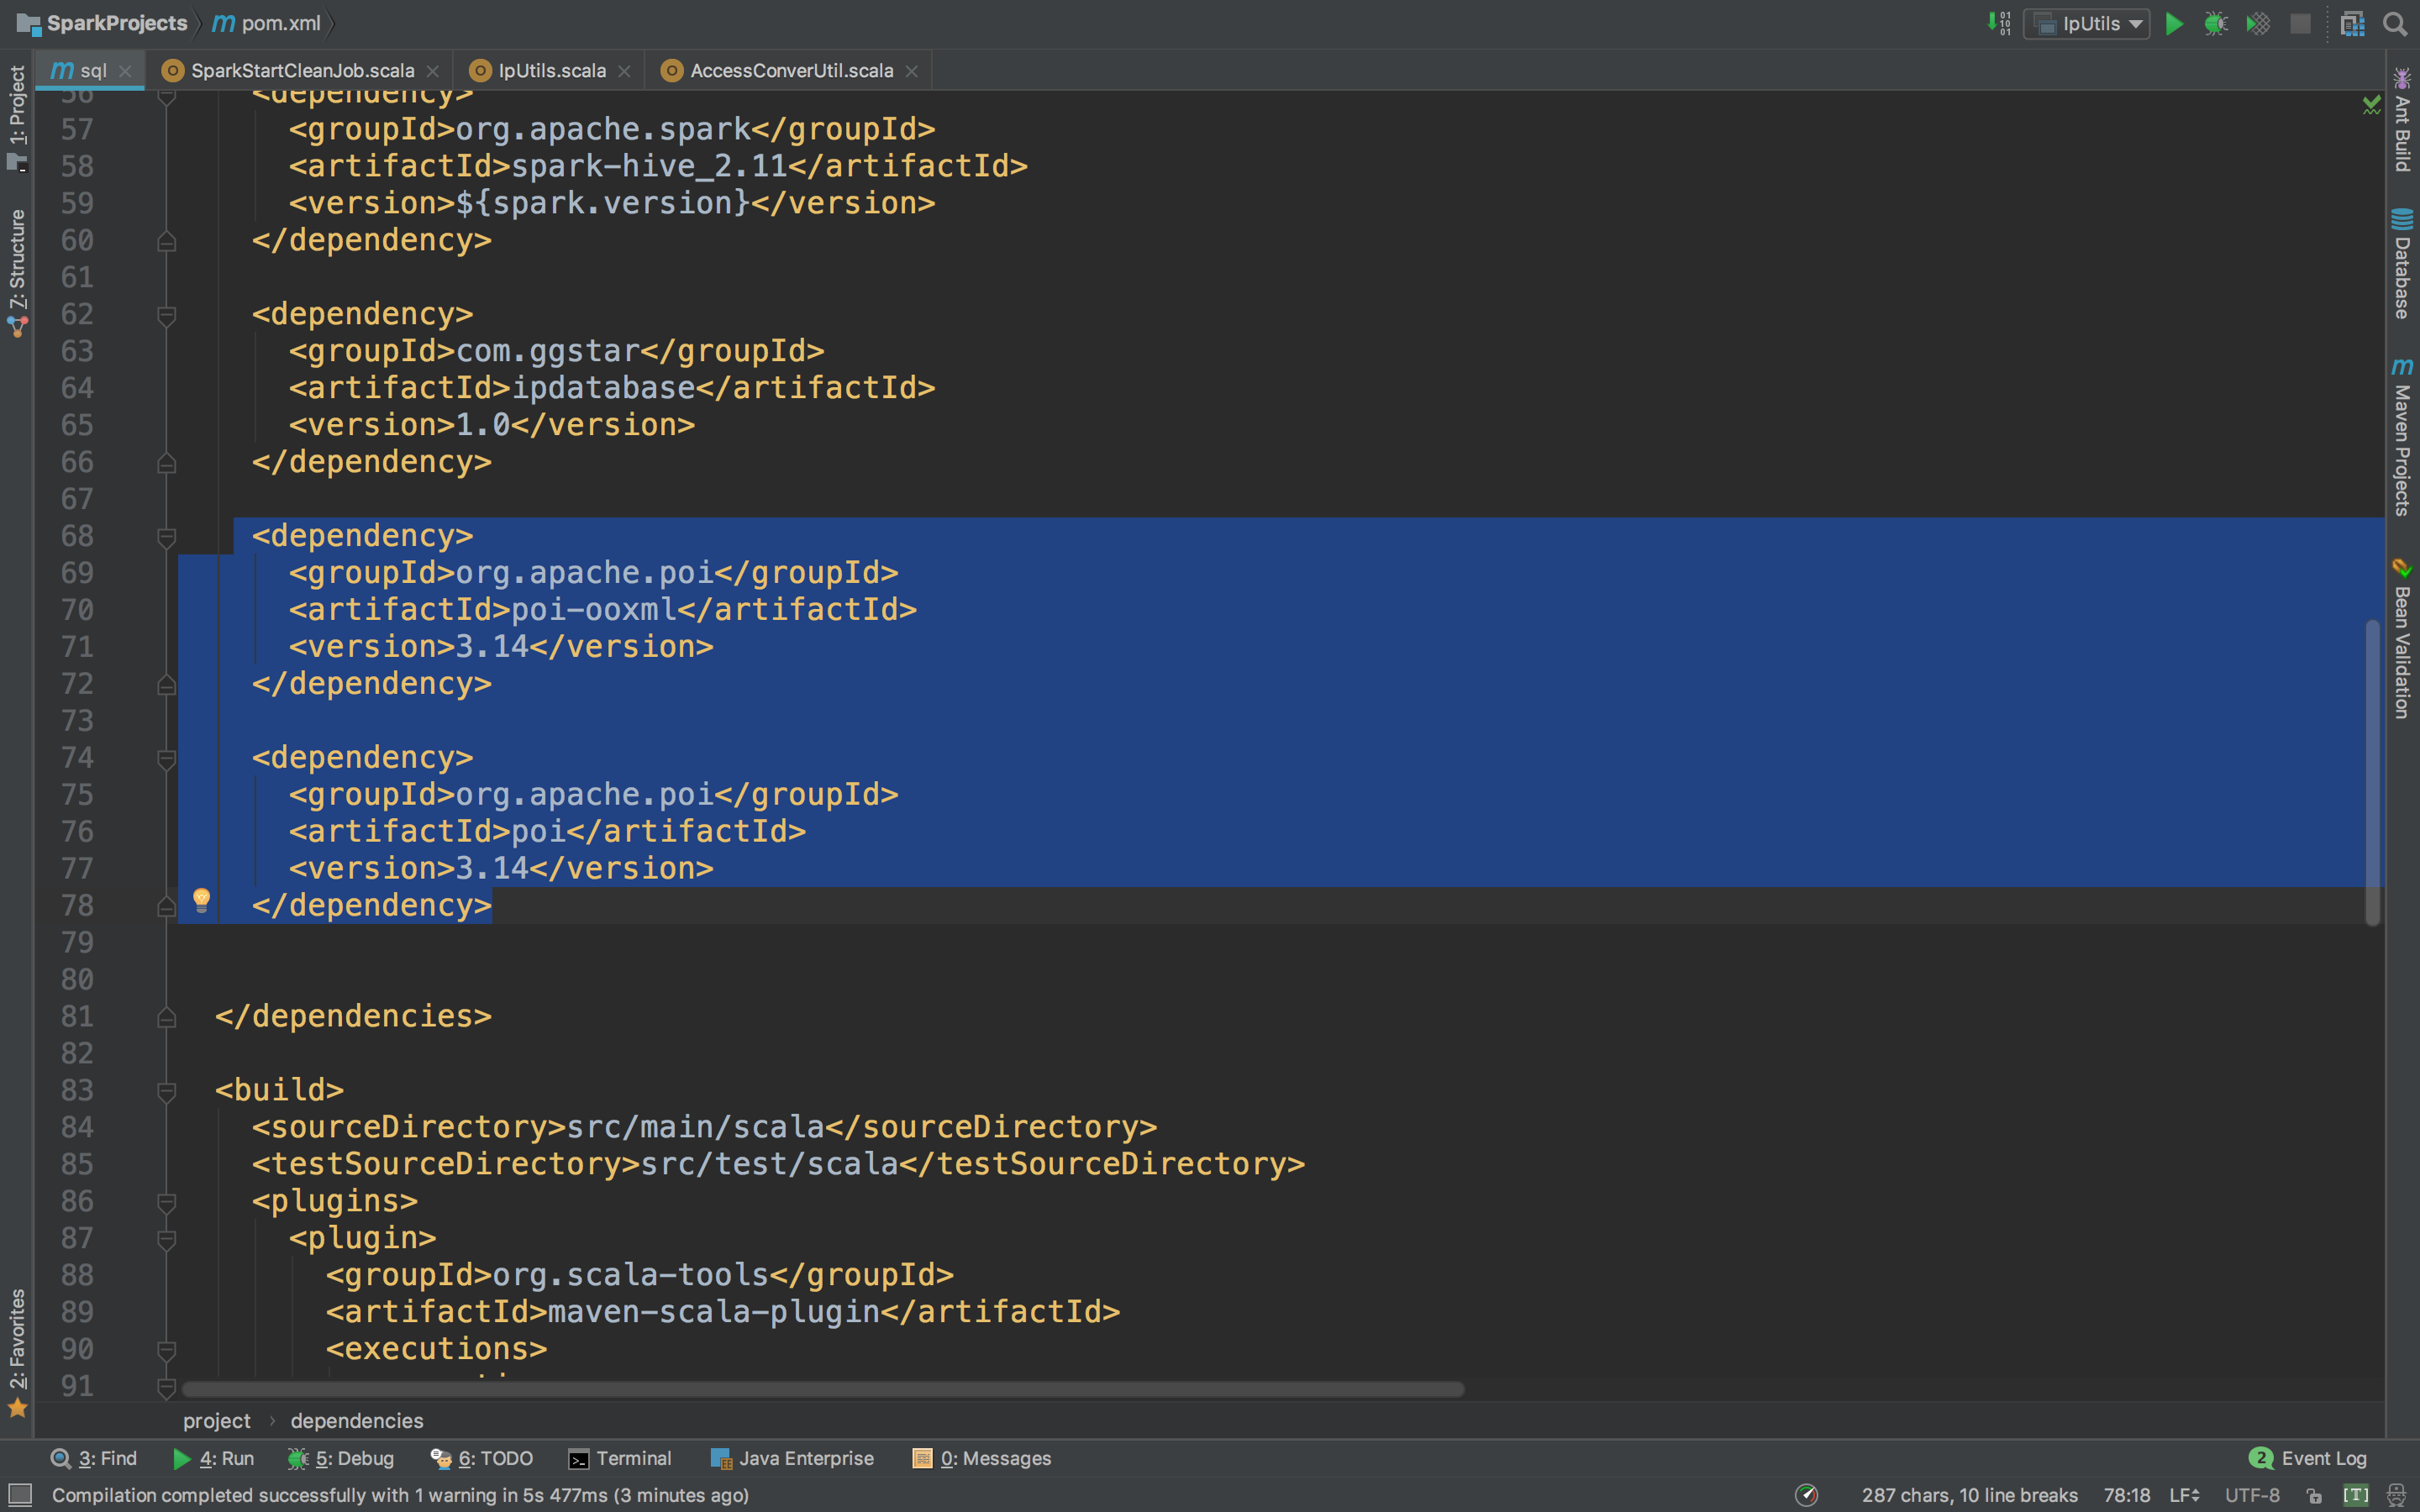The image size is (2420, 1512).
Task: Collapse the dependency block at line 62
Action: click(167, 315)
